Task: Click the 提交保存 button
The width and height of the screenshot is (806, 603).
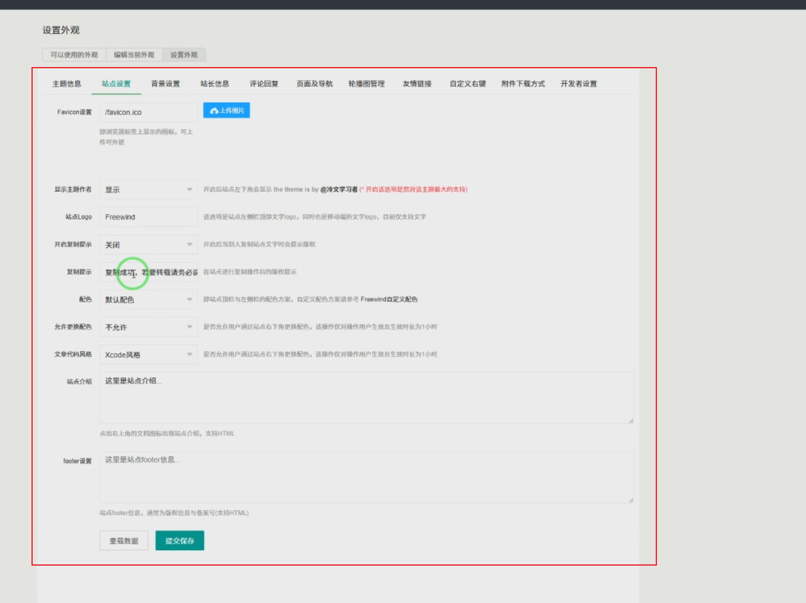Action: 180,541
